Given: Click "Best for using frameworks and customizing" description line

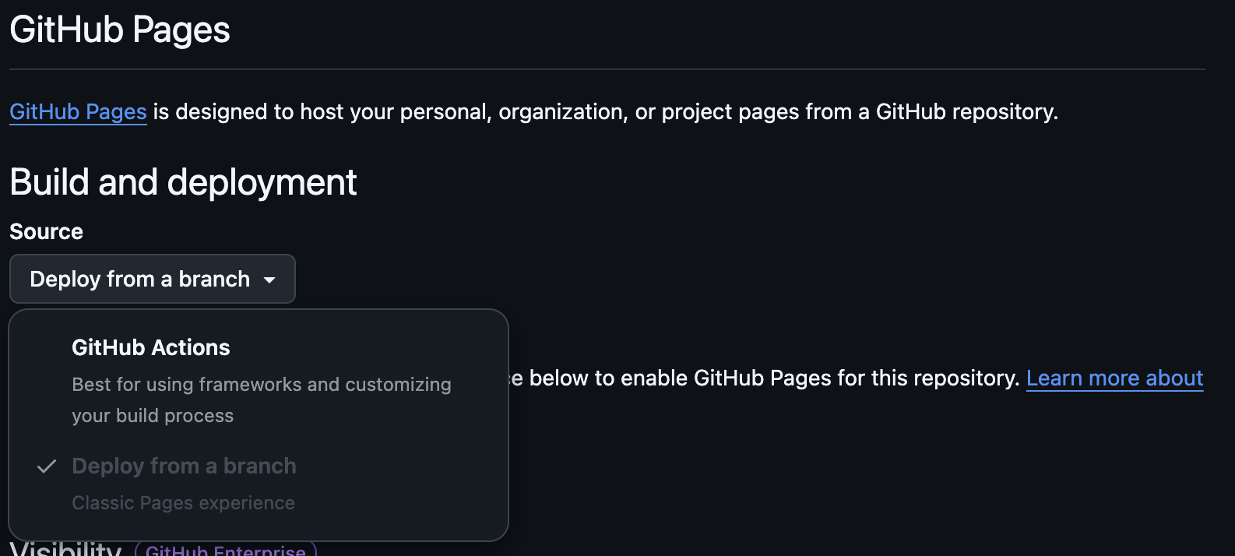Looking at the screenshot, I should point(262,385).
